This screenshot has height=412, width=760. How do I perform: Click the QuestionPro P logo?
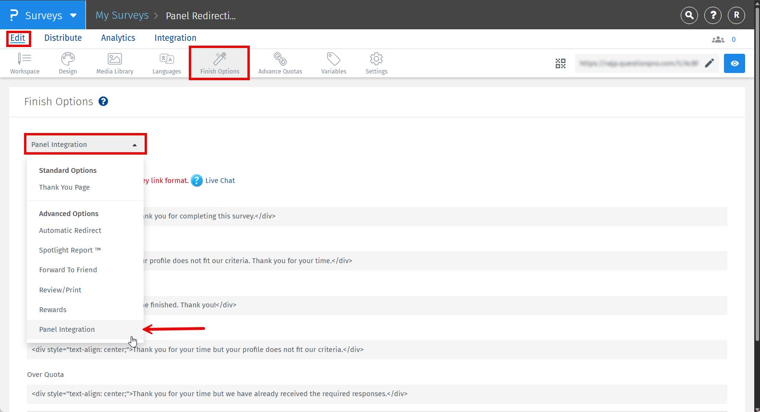point(14,15)
